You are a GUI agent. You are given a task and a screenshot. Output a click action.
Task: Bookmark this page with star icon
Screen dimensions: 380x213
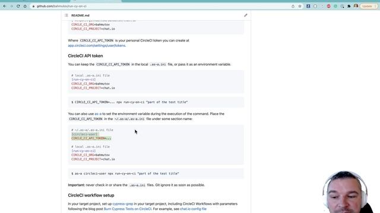(300, 6)
